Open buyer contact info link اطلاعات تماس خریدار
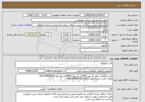This screenshot has width=145, height=102. (21, 25)
